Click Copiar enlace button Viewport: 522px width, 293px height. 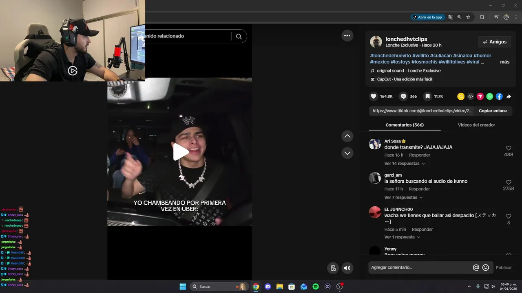[493, 111]
